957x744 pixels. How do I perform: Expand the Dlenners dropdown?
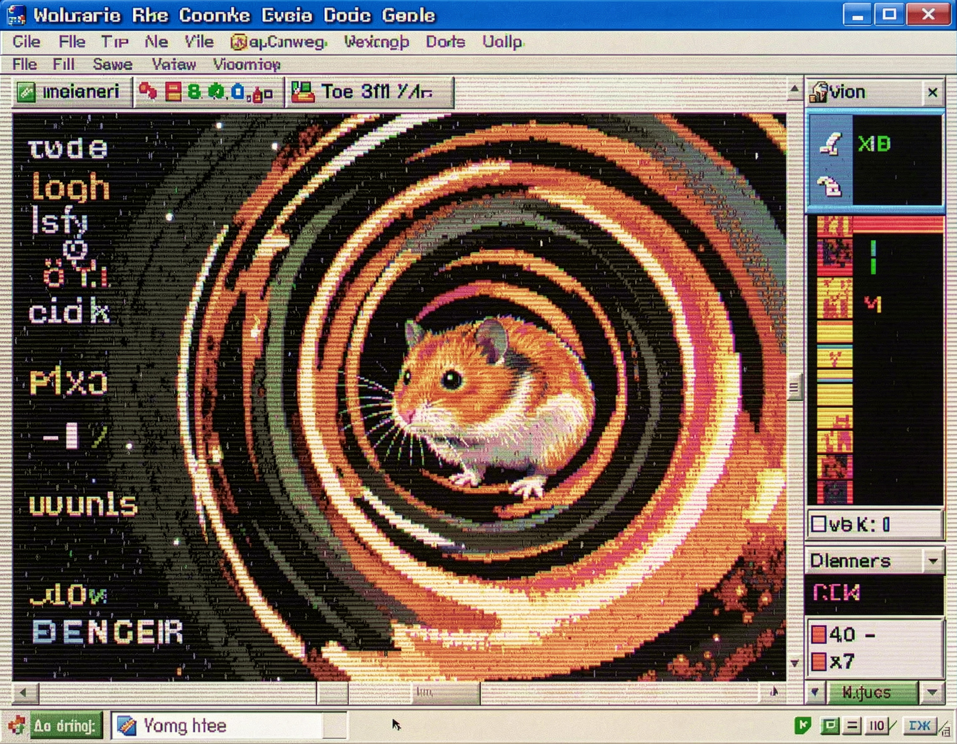click(x=933, y=561)
